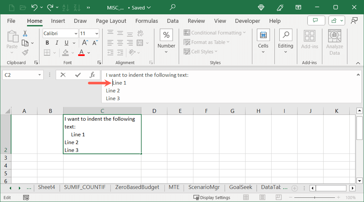Viewport: 364px width, 202px height.
Task: Cancel entry with the formula bar X
Action: 63,75
